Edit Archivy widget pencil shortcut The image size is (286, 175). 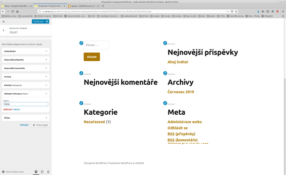click(165, 73)
